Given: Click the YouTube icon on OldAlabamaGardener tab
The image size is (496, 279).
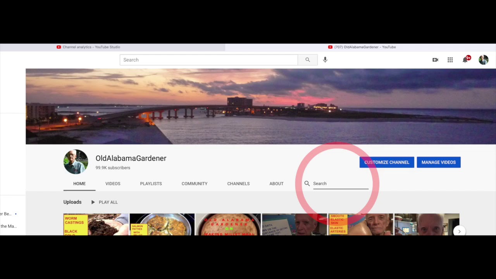Looking at the screenshot, I should [x=330, y=47].
